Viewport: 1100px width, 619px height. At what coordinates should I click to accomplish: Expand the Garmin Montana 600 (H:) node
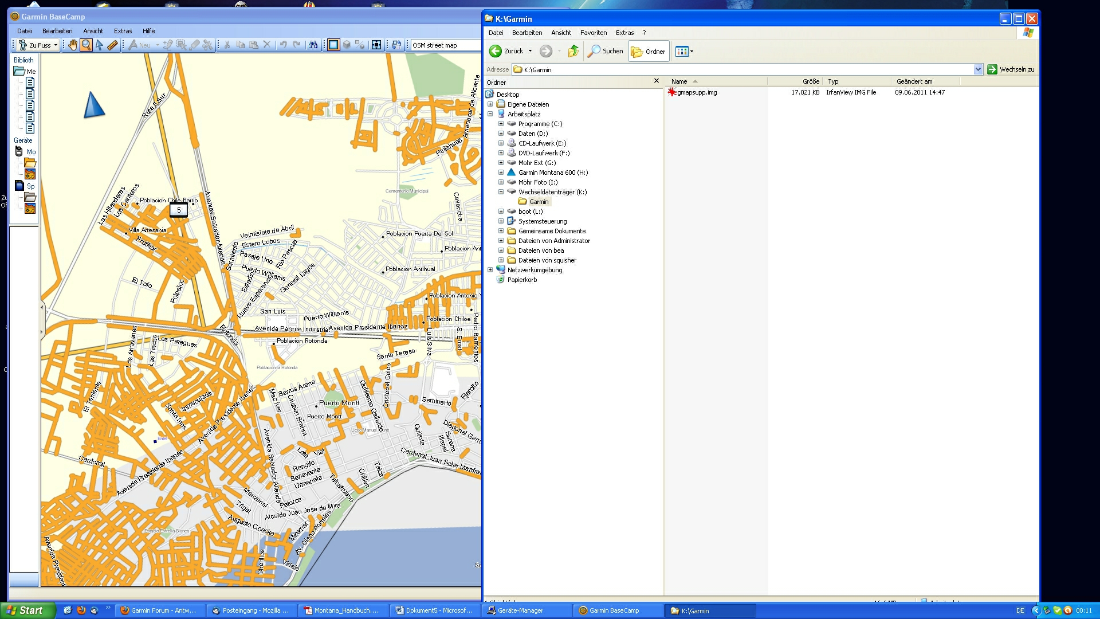click(x=501, y=173)
